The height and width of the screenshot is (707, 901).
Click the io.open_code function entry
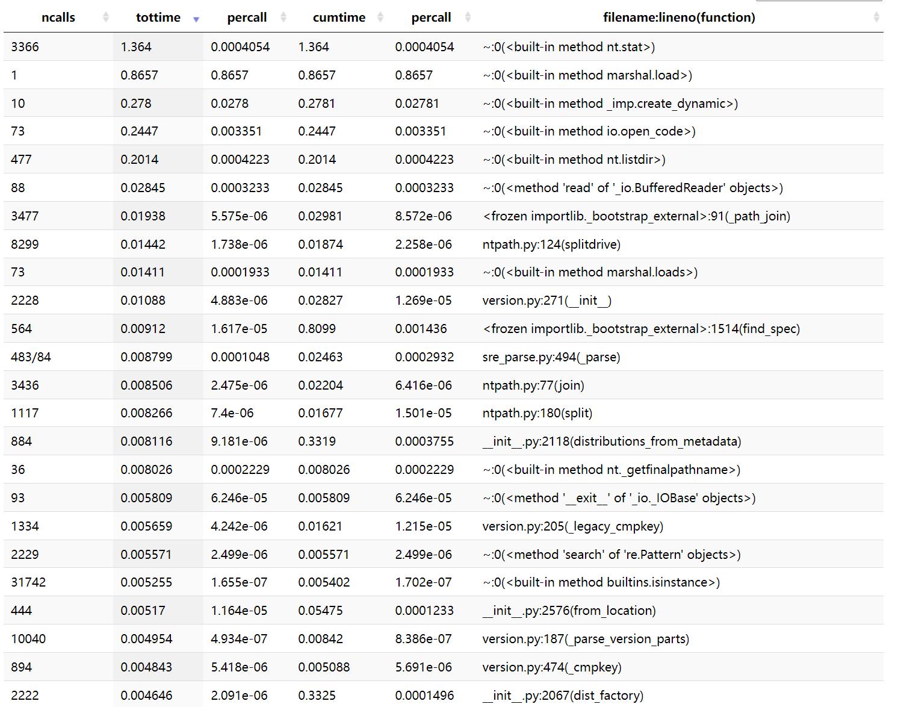(x=589, y=131)
